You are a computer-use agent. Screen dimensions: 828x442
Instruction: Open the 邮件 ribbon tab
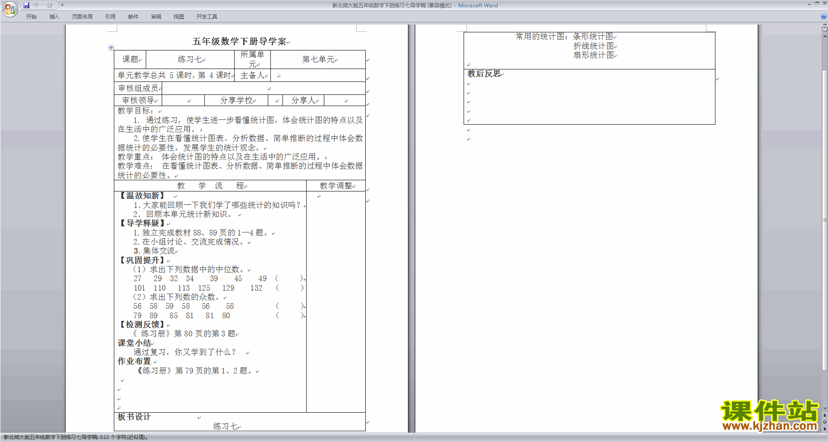133,17
